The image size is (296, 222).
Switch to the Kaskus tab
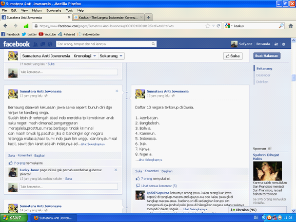click(108, 17)
